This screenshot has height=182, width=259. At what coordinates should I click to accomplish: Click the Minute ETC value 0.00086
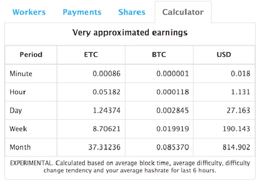click(106, 74)
